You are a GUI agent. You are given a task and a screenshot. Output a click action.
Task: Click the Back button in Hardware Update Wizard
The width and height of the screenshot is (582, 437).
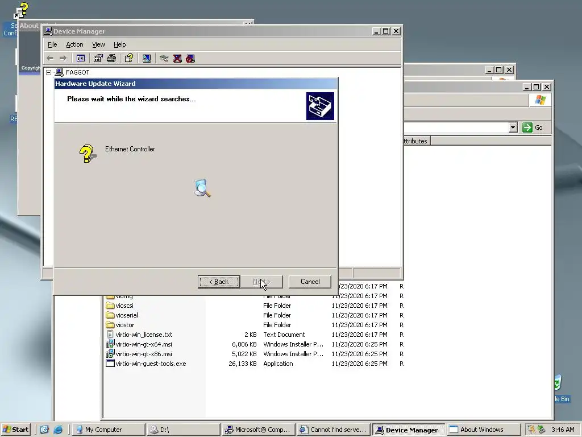tap(219, 282)
